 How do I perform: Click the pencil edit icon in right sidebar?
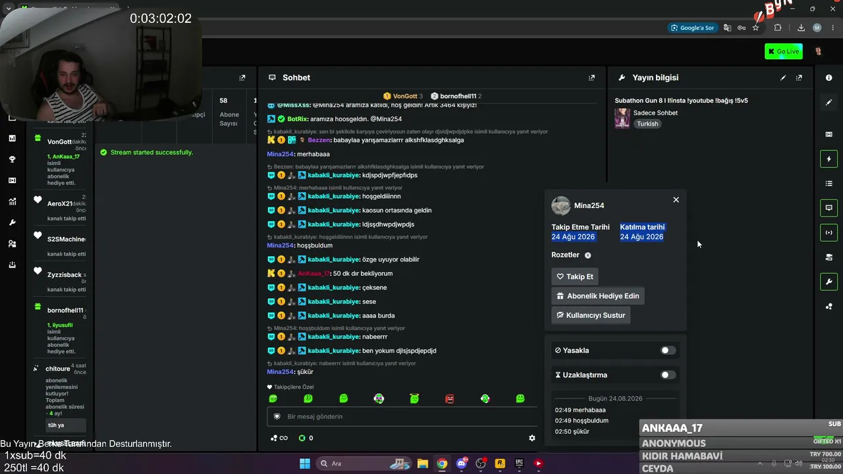coord(829,103)
